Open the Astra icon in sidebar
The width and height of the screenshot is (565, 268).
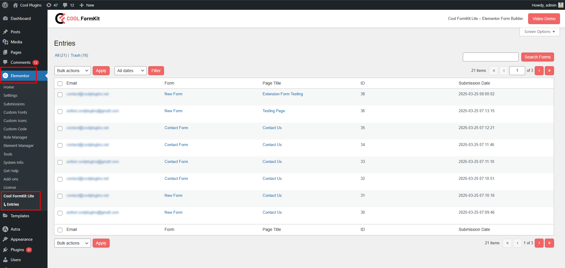pos(5,229)
